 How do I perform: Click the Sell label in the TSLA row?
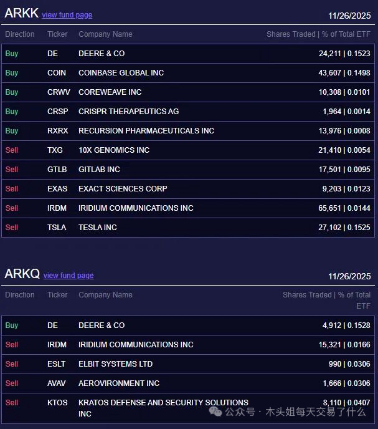[12, 228]
